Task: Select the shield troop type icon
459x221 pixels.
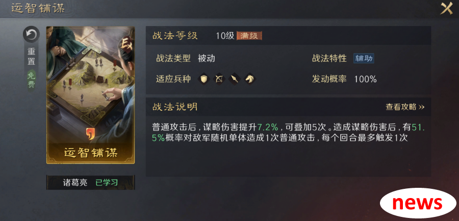Action: pyautogui.click(x=203, y=79)
